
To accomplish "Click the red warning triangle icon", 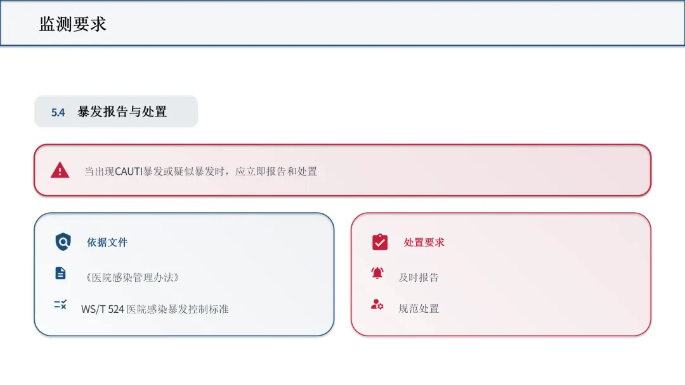I will pyautogui.click(x=60, y=170).
